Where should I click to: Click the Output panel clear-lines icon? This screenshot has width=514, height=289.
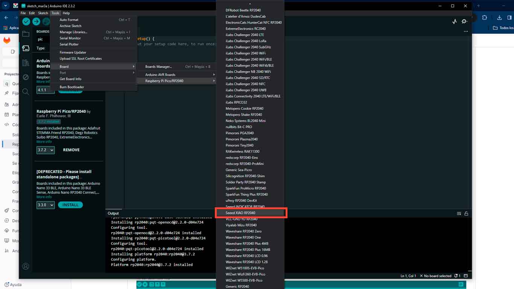[x=459, y=213]
